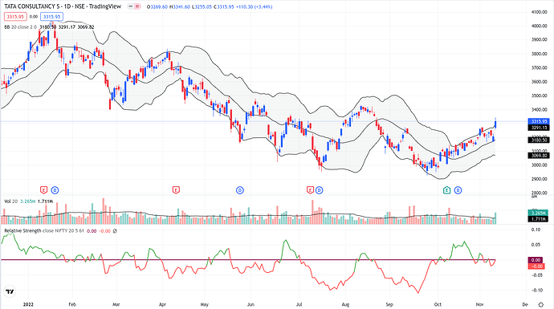Click the Apr label on time axis
The width and height of the screenshot is (554, 309).
[x=162, y=304]
